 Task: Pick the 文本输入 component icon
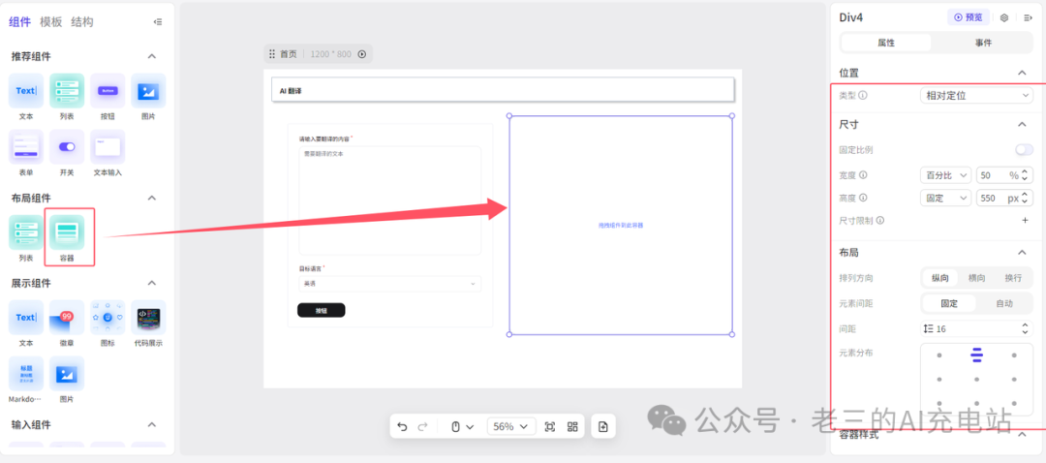click(x=108, y=147)
